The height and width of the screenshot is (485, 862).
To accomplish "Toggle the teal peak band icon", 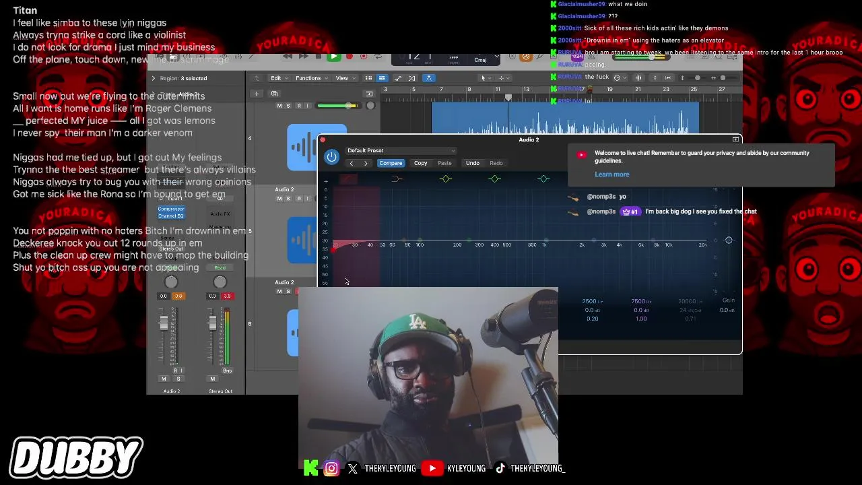I will coord(543,179).
